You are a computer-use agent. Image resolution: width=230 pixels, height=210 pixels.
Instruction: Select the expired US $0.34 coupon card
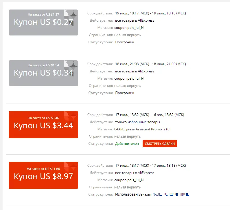click(x=43, y=73)
